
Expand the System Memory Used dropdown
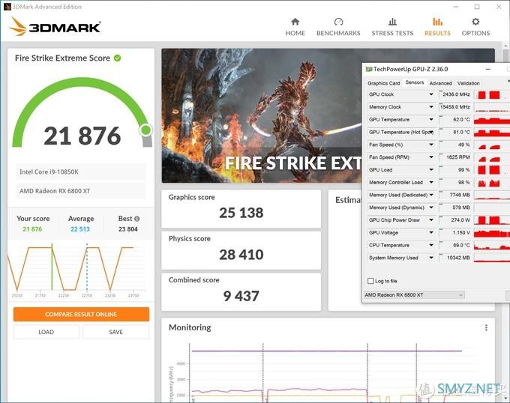[x=431, y=258]
